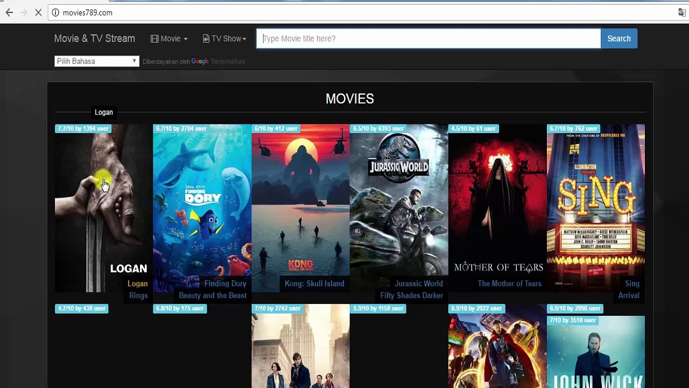Screen dimensions: 689x388
Task: Open the TV Show dropdown menu
Action: click(x=224, y=39)
